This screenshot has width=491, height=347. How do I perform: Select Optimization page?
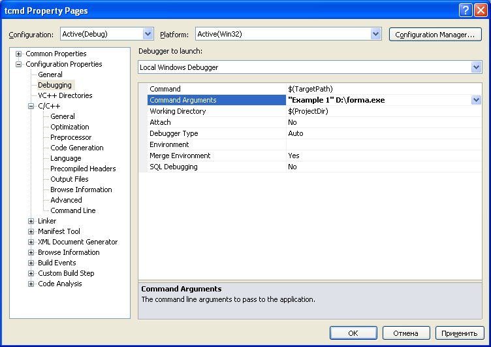[x=70, y=127]
